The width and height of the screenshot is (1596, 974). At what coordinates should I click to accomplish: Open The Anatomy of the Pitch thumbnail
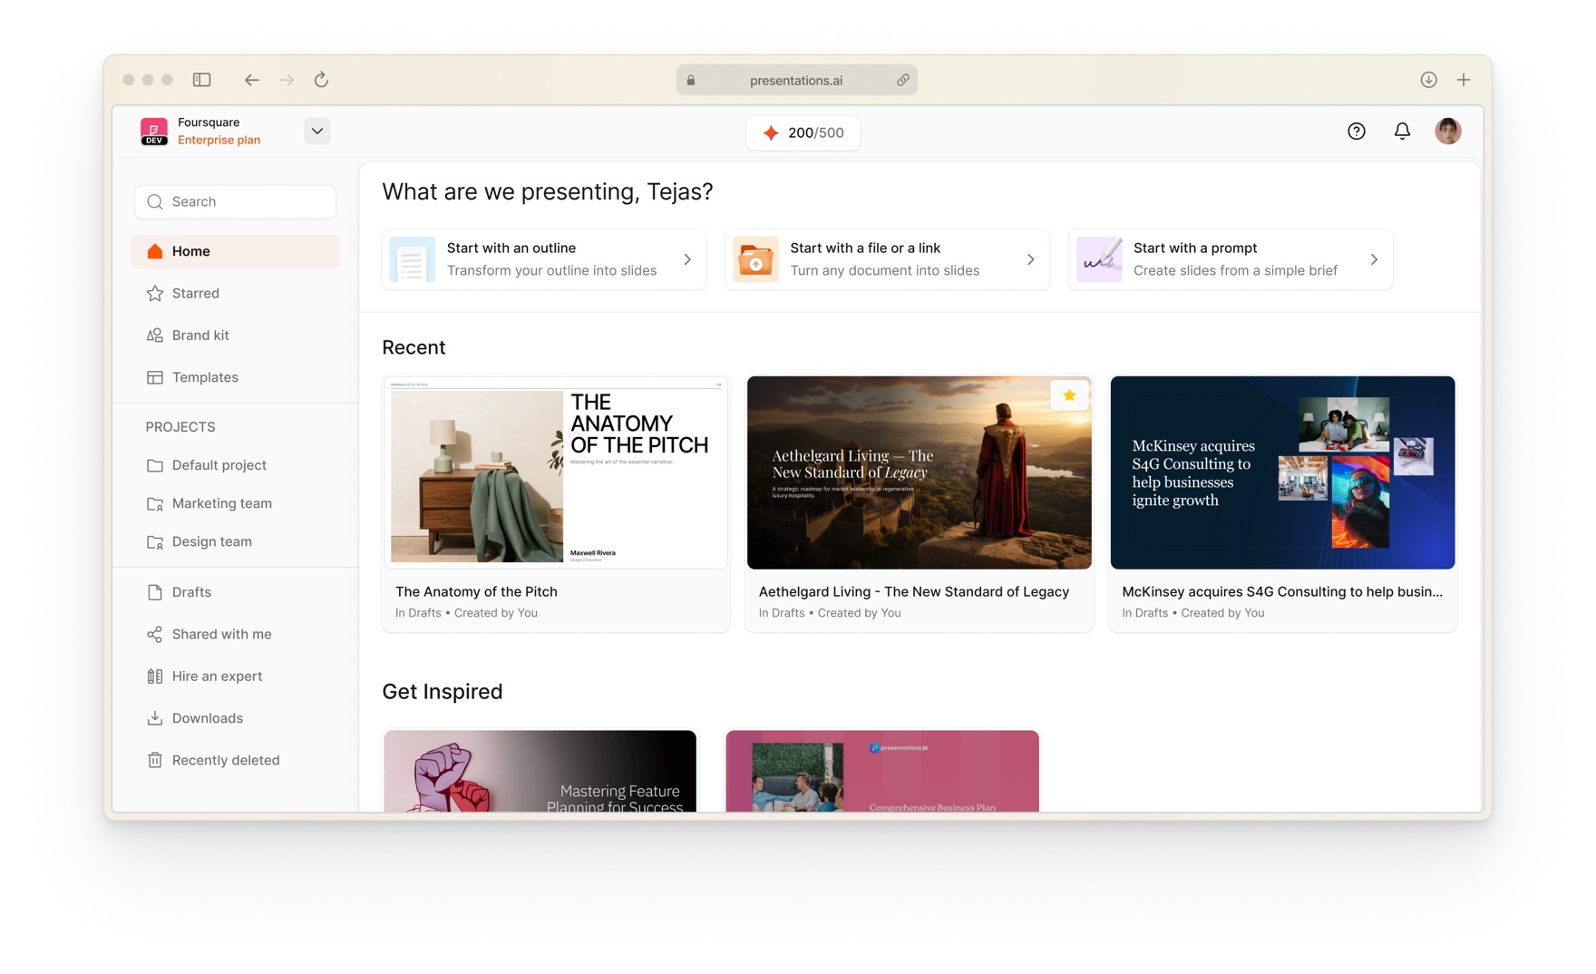tap(556, 472)
